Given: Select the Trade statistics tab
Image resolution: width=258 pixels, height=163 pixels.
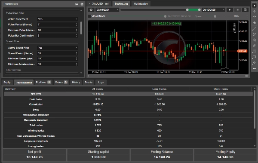Looking at the screenshot, I should click(x=24, y=83).
